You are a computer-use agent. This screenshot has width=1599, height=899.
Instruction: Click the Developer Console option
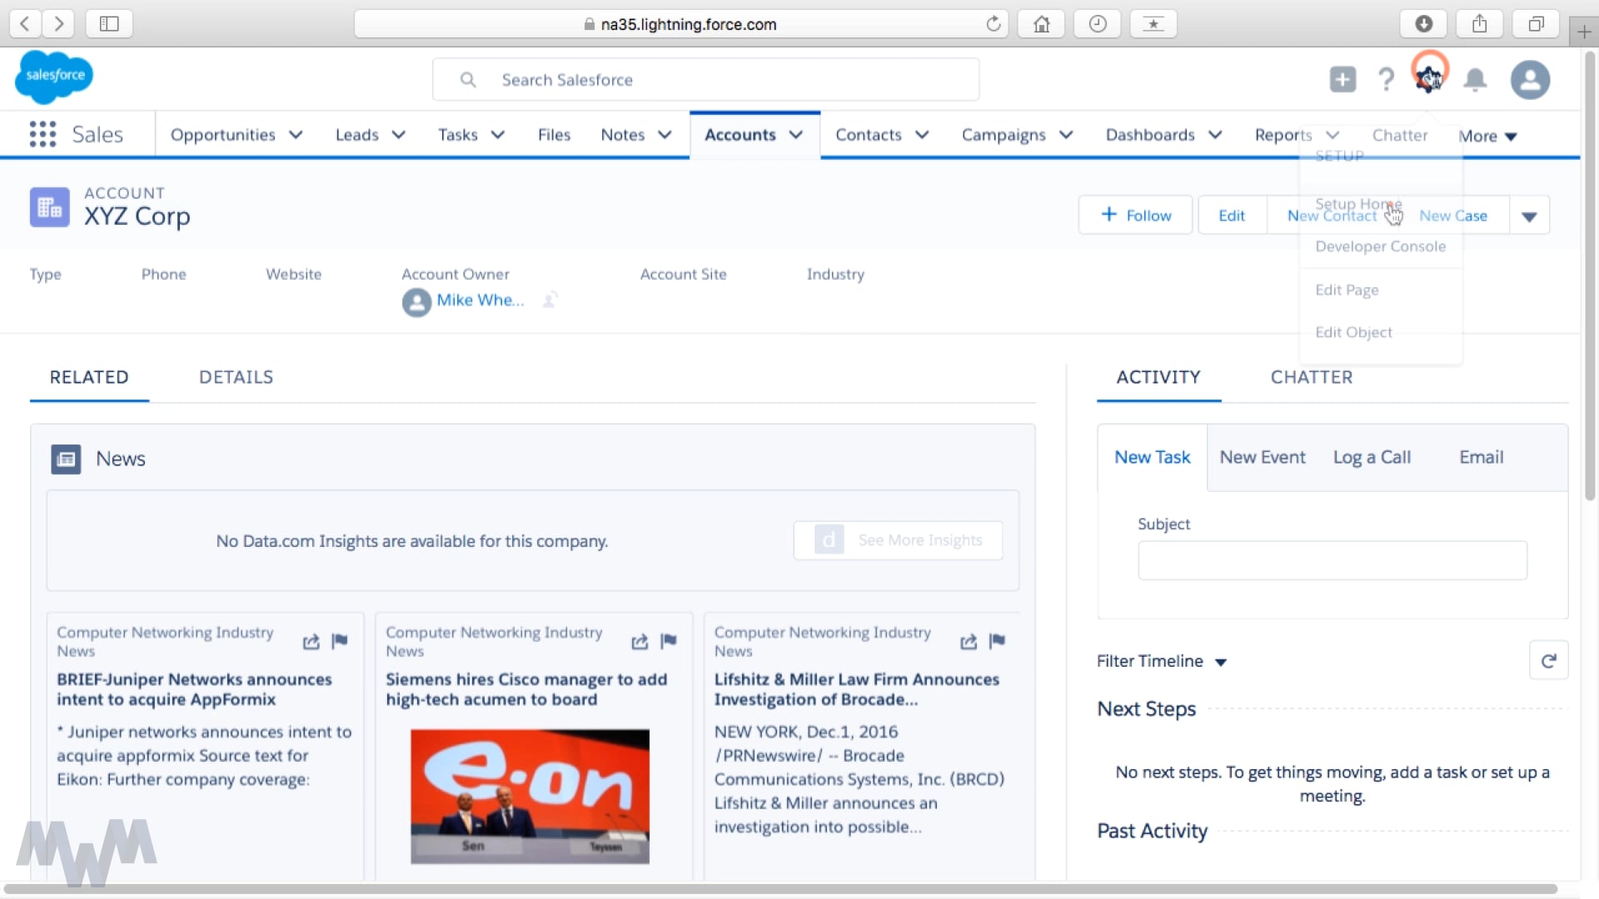(1381, 246)
